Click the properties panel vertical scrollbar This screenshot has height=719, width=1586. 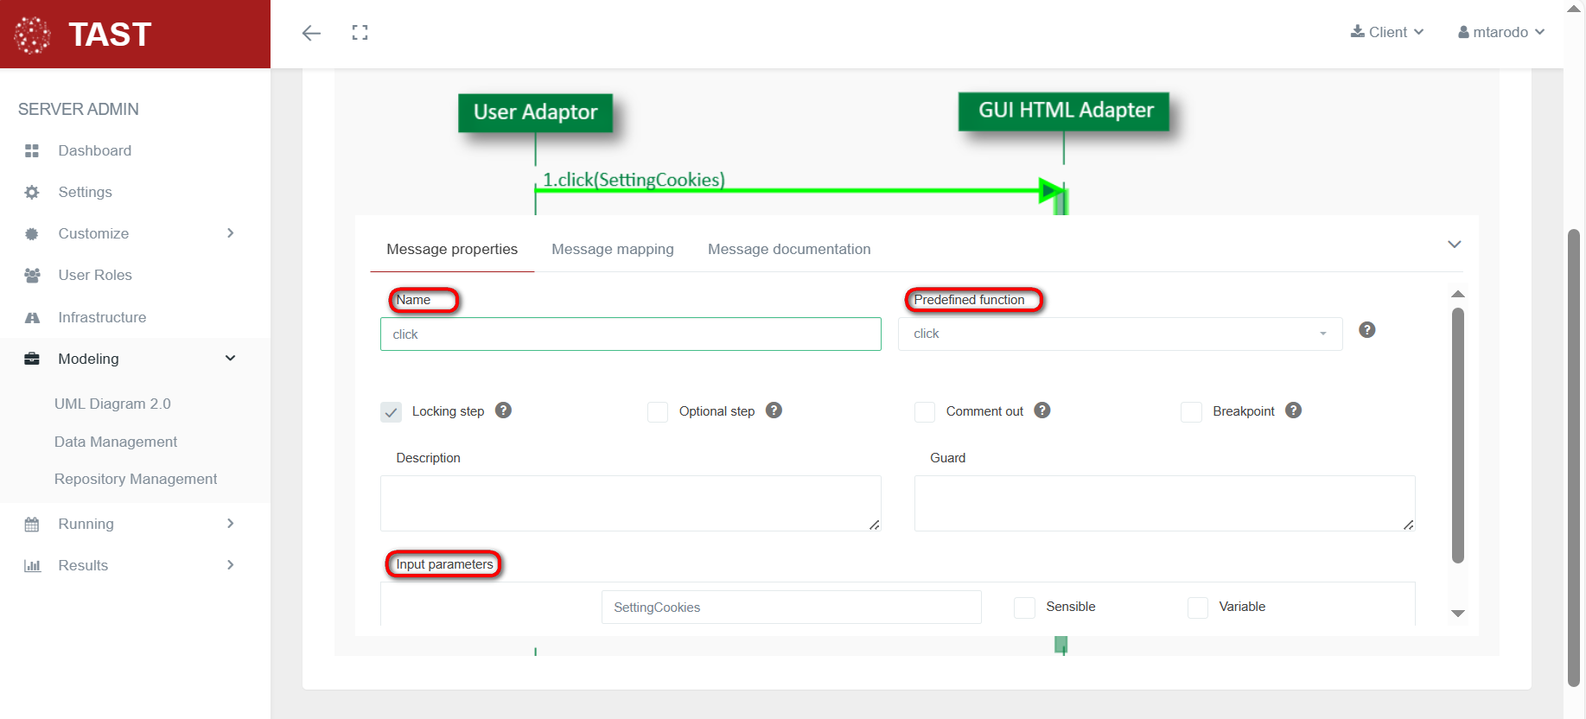tap(1457, 432)
